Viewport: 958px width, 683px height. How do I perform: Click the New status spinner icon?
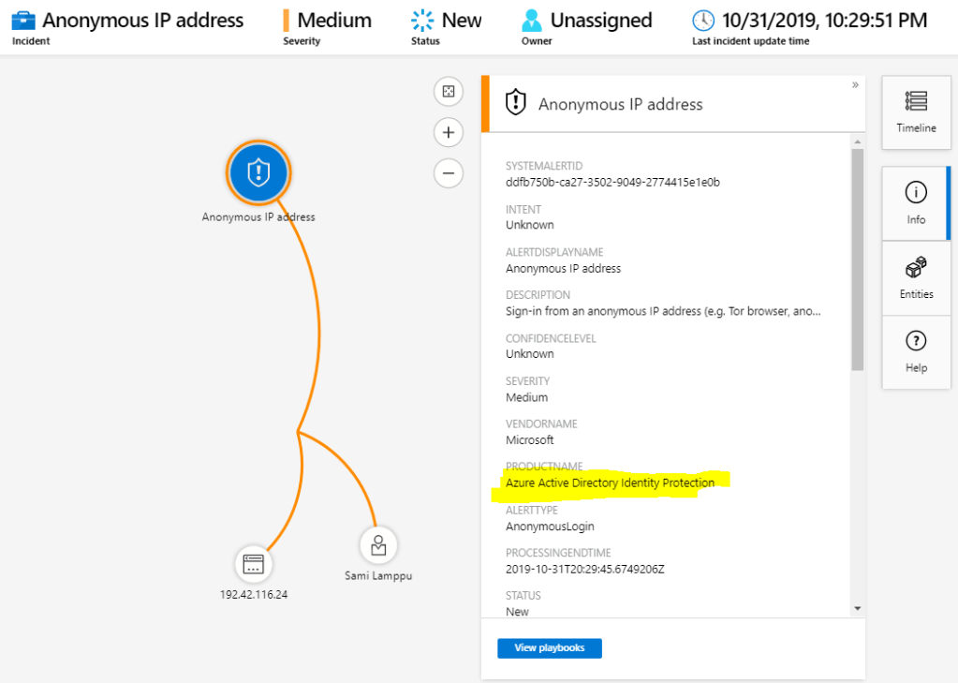pos(422,21)
